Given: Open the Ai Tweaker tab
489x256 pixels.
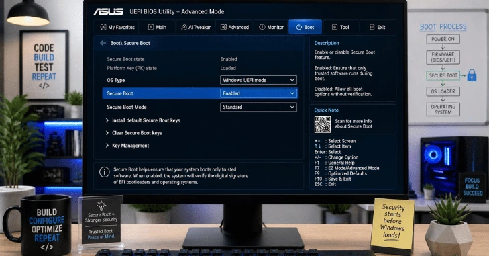Looking at the screenshot, I should (x=196, y=27).
